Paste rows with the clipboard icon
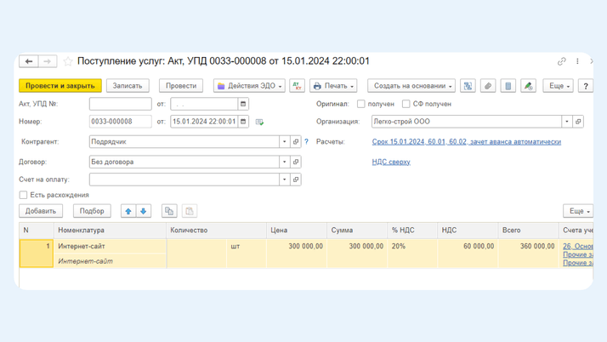607x342 pixels. click(x=190, y=211)
